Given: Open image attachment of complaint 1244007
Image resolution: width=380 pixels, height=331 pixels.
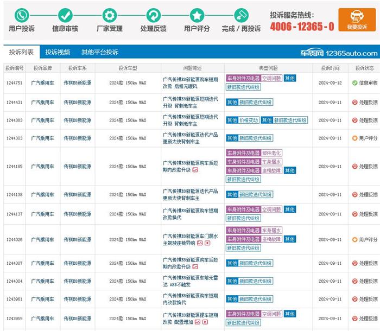Looking at the screenshot, I should point(195,267).
